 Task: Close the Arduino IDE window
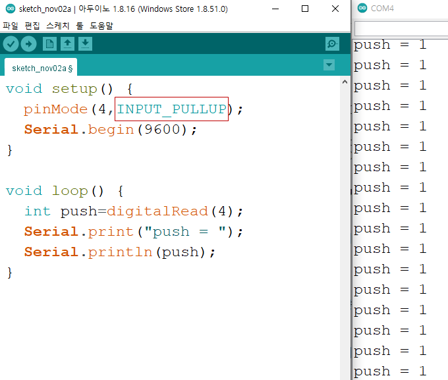pos(335,9)
